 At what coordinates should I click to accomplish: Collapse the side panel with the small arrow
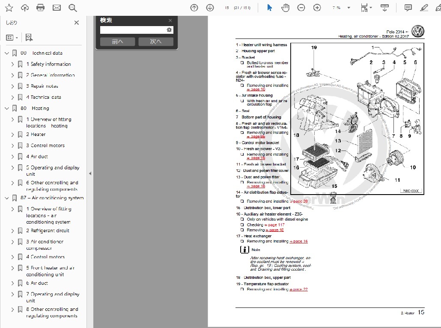(90, 173)
